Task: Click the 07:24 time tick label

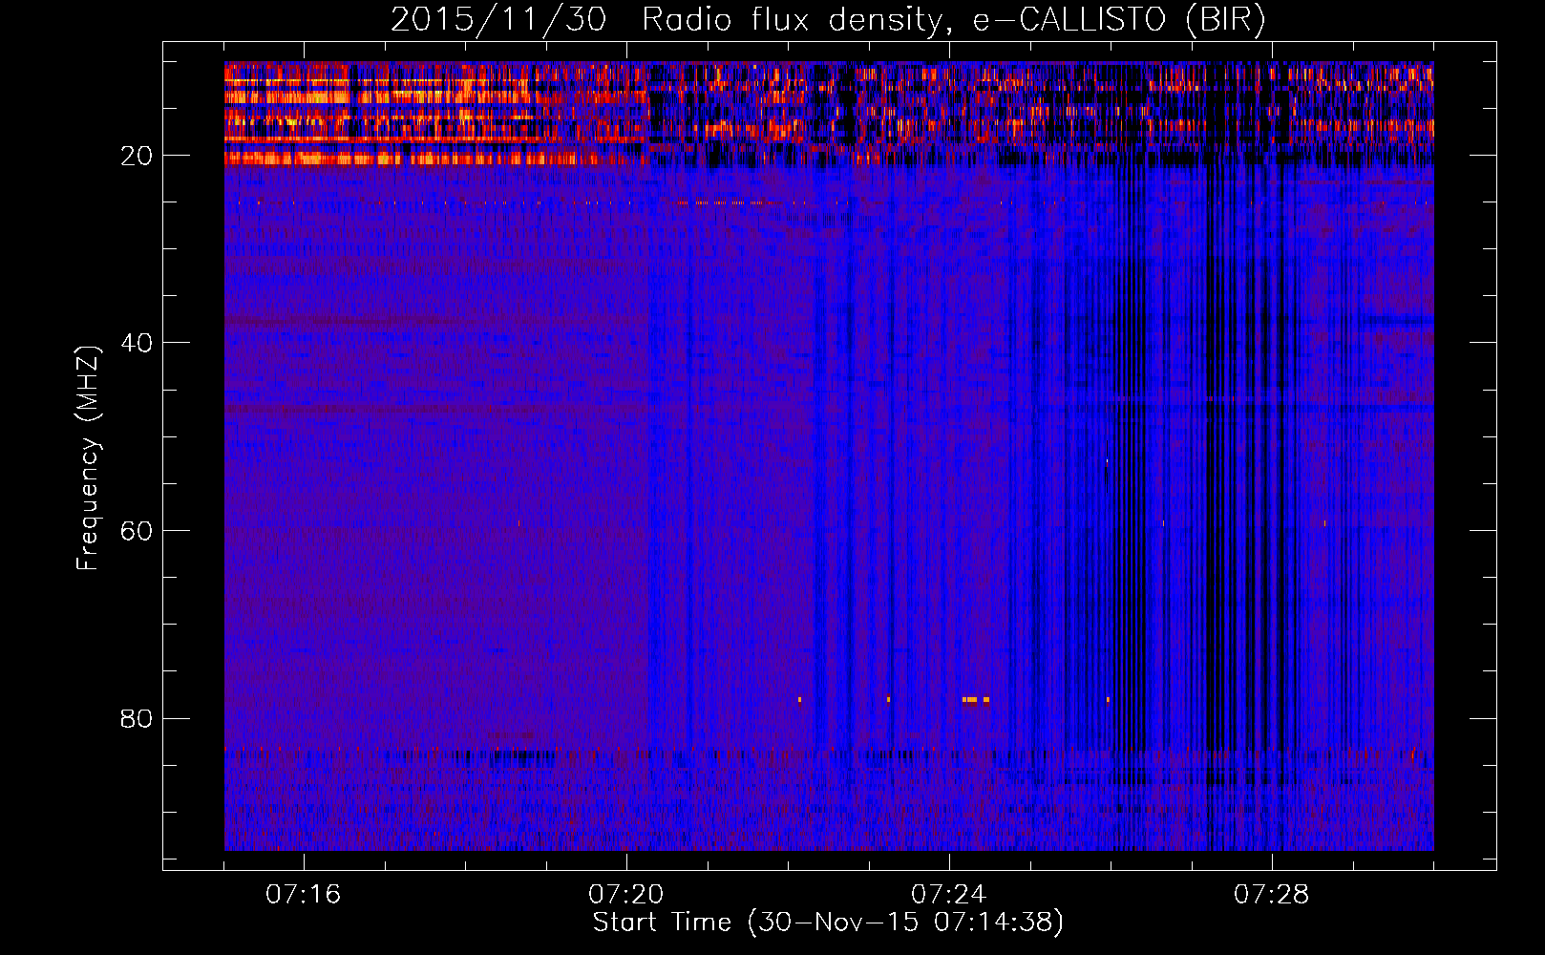Action: pyautogui.click(x=949, y=895)
